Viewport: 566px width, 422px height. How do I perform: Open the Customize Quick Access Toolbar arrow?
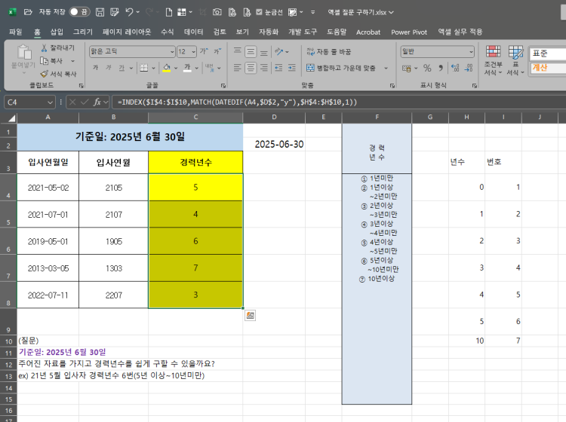point(312,12)
